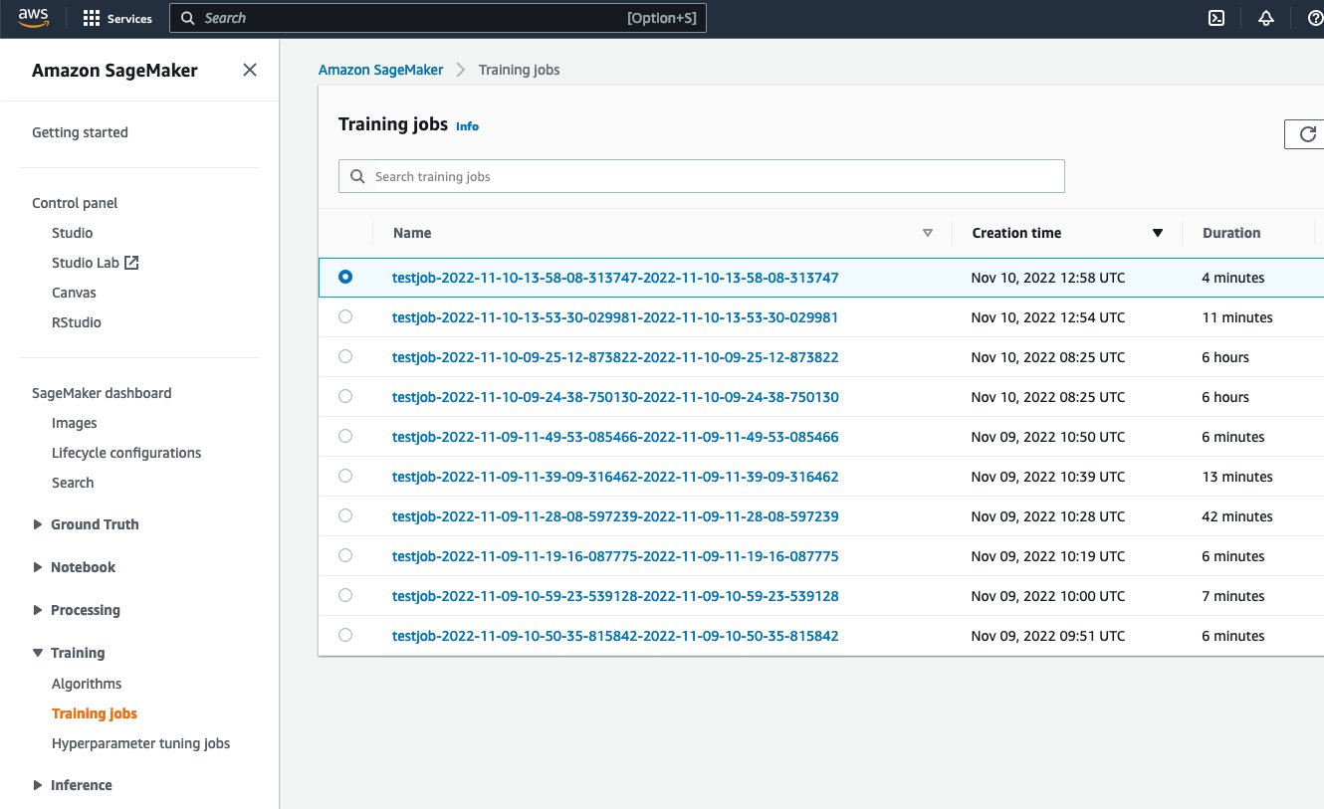Image resolution: width=1324 pixels, height=809 pixels.
Task: Open Getting started in sidebar
Action: tap(80, 132)
